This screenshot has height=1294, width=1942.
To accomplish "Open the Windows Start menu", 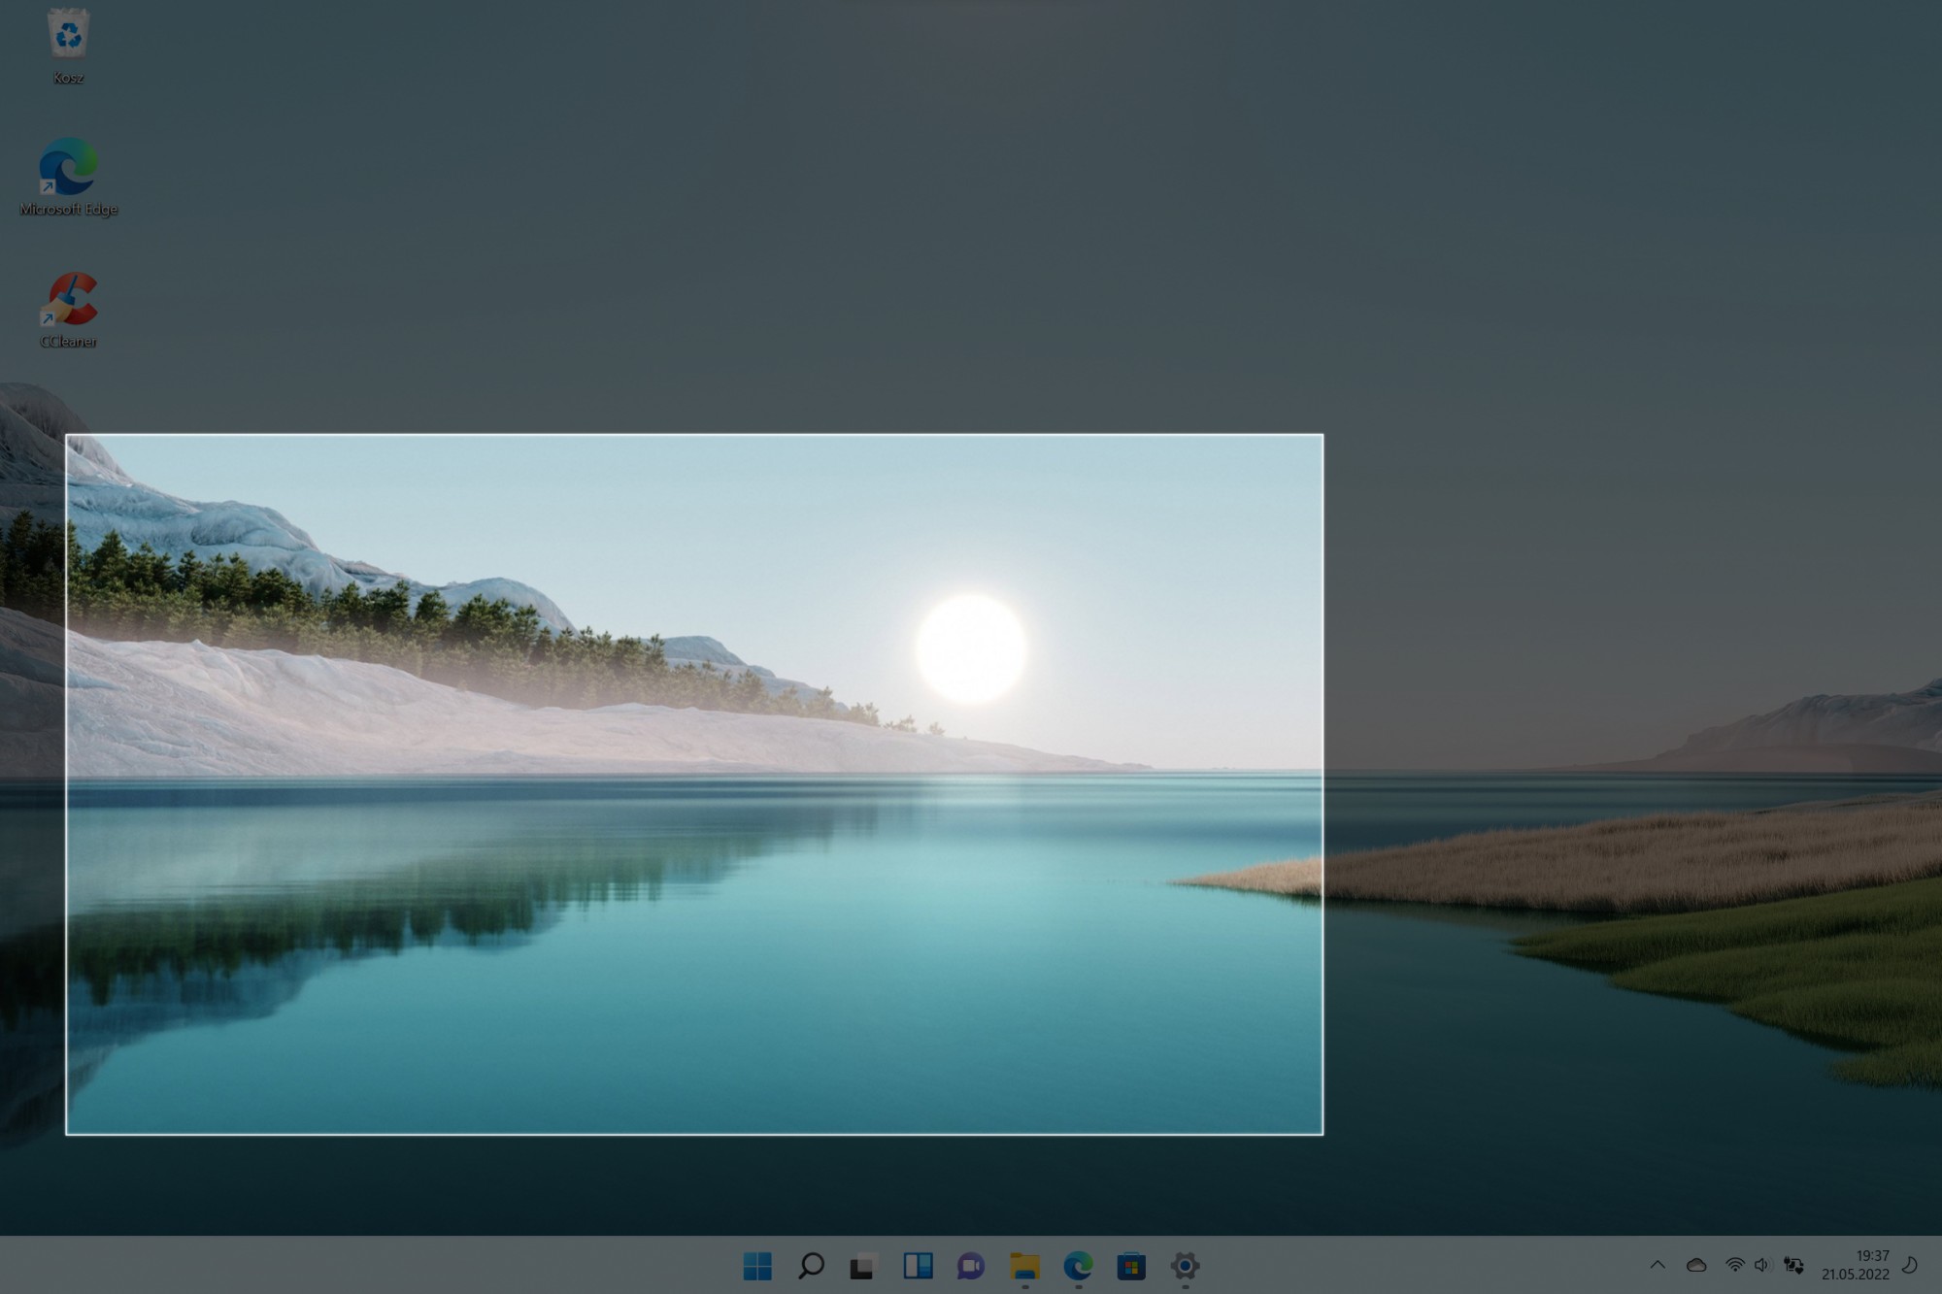I will (757, 1266).
